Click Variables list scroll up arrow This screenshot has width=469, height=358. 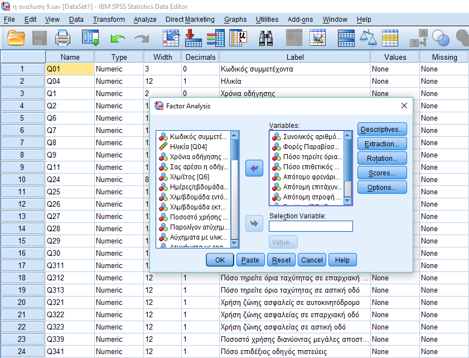[x=347, y=135]
